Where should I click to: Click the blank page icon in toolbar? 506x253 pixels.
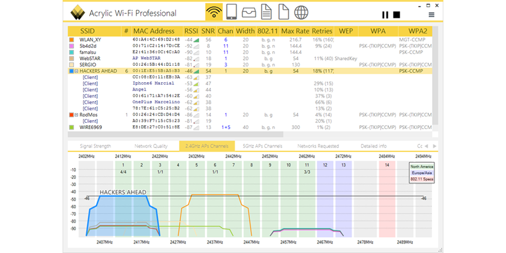[x=283, y=13]
